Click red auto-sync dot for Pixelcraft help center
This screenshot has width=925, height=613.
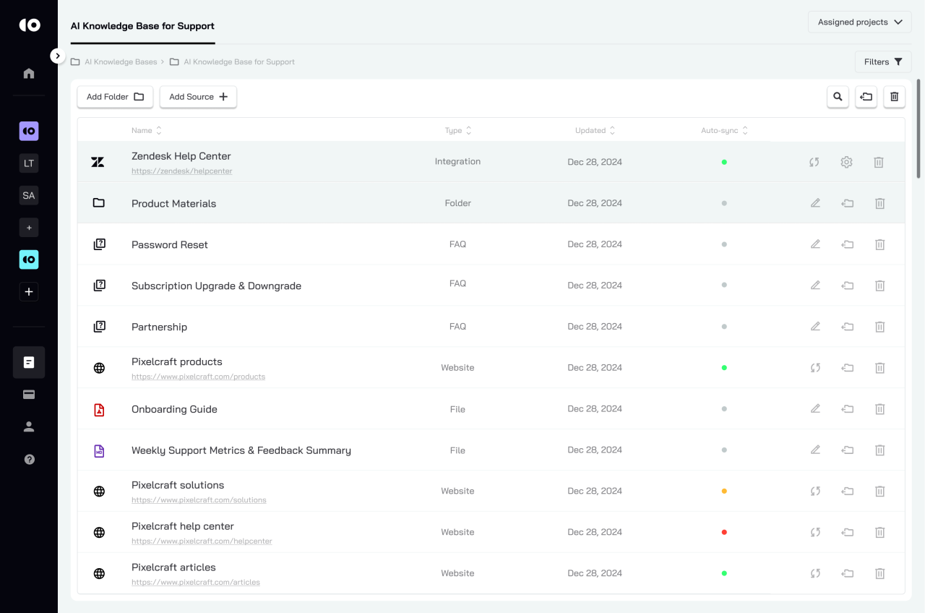tap(724, 533)
